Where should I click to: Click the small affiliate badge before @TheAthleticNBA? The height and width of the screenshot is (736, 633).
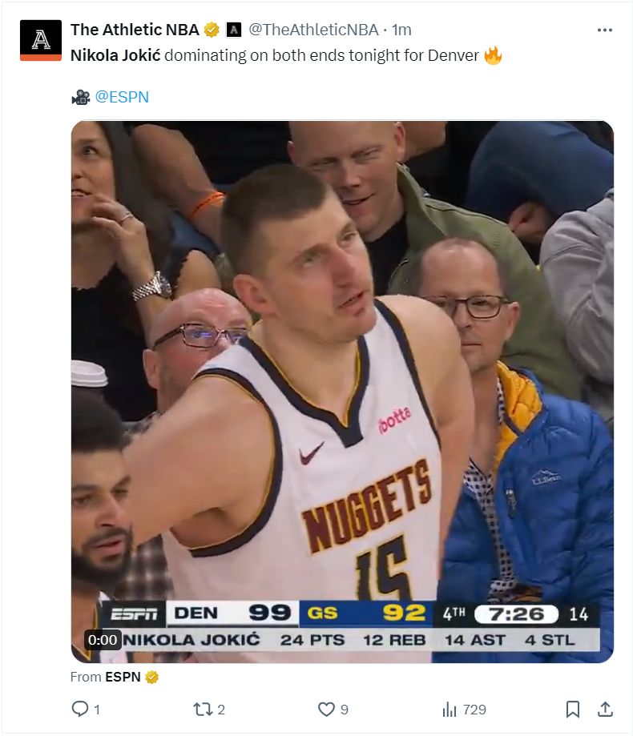point(234,30)
